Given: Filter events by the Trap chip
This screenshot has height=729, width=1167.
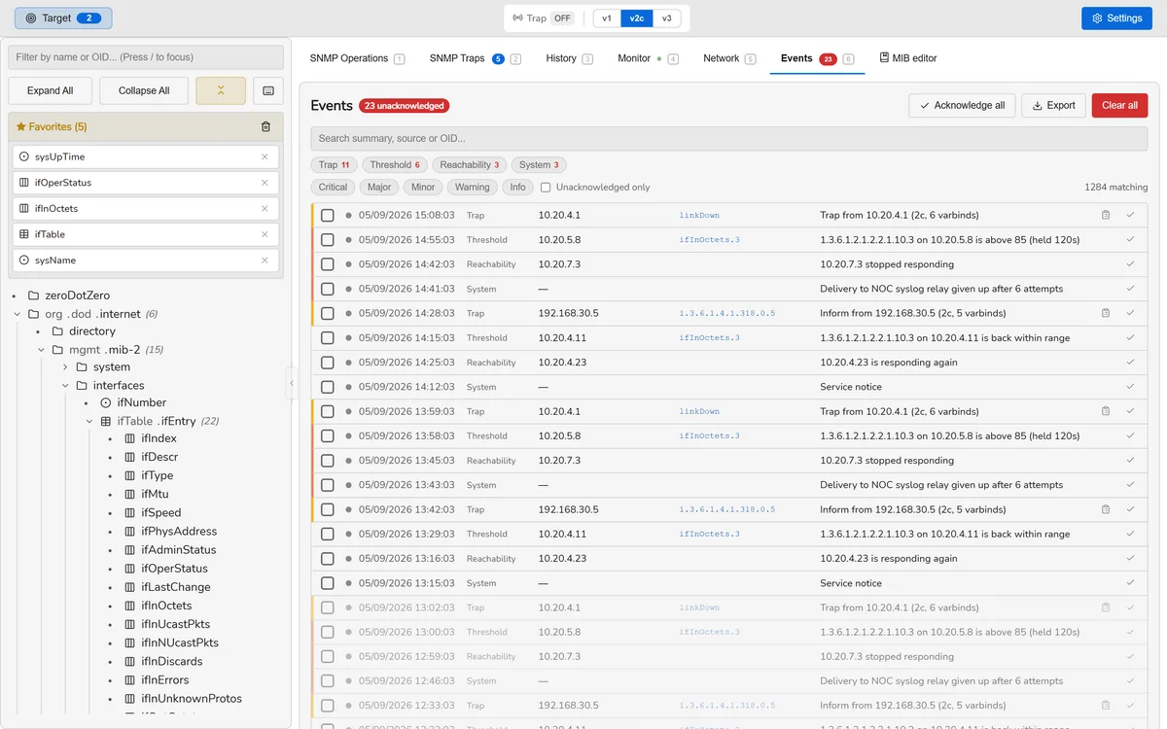Looking at the screenshot, I should point(335,165).
